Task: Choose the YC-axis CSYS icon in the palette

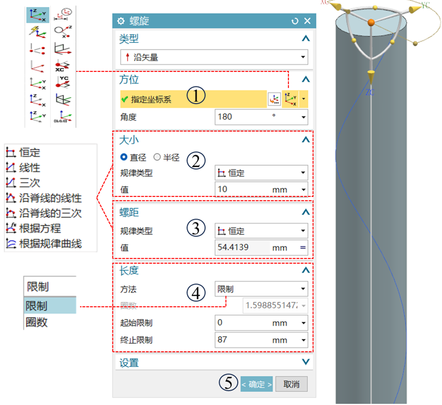Action: click(63, 82)
